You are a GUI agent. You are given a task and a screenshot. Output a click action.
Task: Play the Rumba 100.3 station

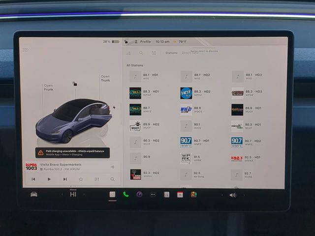point(49,179)
